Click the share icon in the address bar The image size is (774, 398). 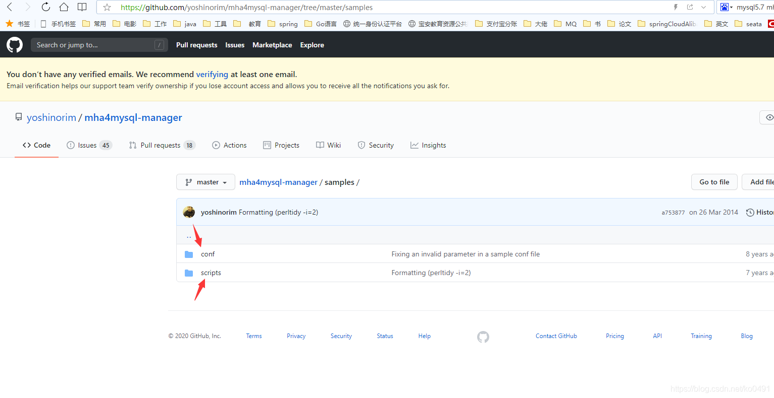690,7
